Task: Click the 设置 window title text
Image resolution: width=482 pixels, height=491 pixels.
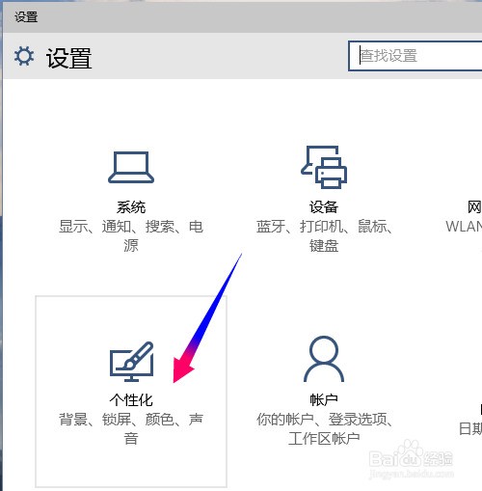Action: [26, 16]
